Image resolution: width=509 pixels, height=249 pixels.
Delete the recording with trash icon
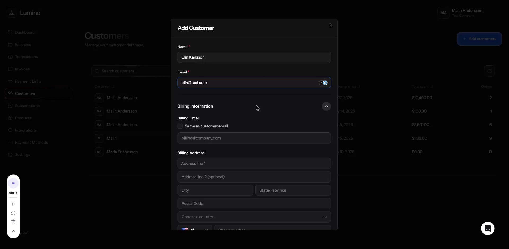(13, 222)
